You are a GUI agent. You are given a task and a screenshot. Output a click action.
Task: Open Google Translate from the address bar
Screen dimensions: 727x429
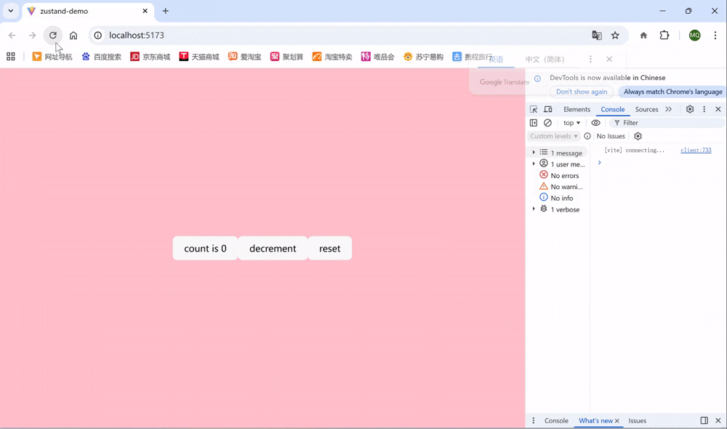(597, 35)
